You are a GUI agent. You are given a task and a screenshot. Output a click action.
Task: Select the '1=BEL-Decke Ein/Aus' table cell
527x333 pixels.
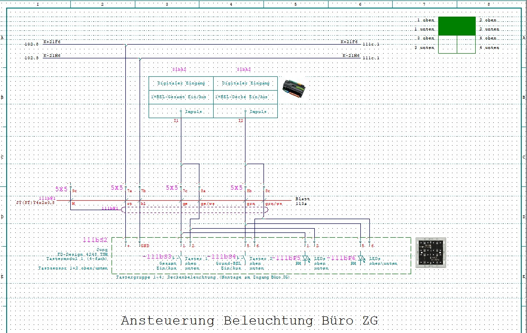point(245,97)
